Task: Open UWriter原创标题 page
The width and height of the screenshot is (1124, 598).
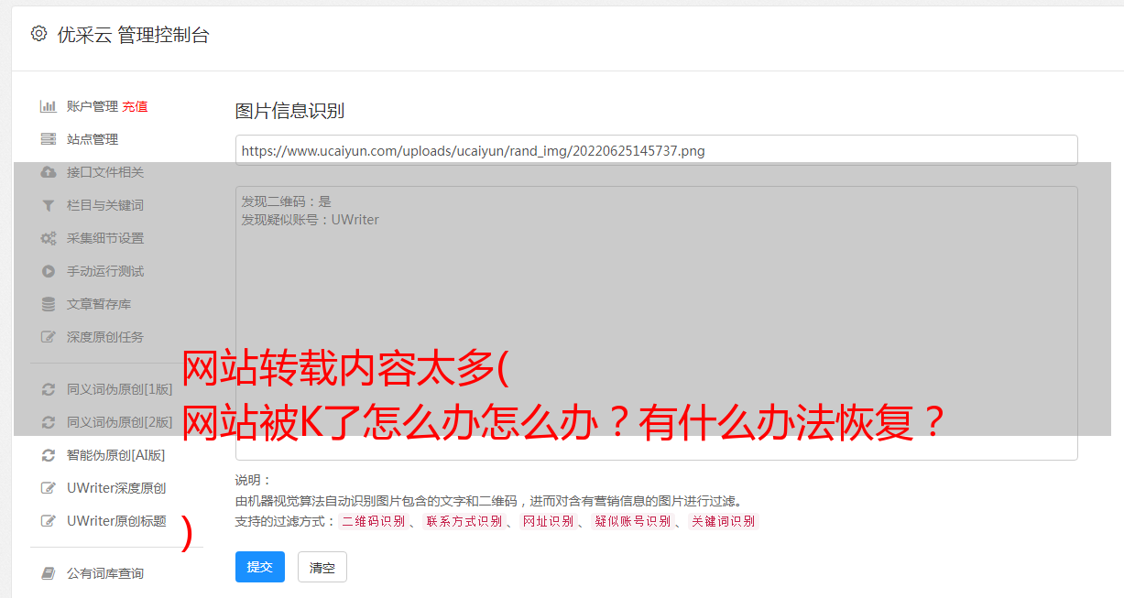Action: pos(116,521)
